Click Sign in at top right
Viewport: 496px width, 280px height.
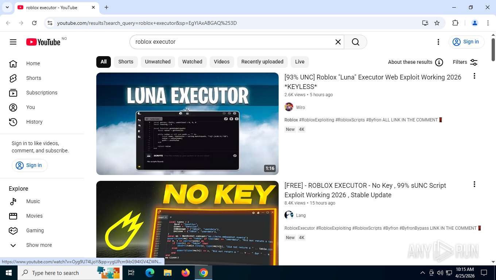(466, 42)
